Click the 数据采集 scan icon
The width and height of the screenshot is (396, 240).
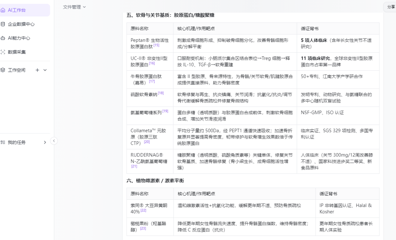click(x=3, y=52)
